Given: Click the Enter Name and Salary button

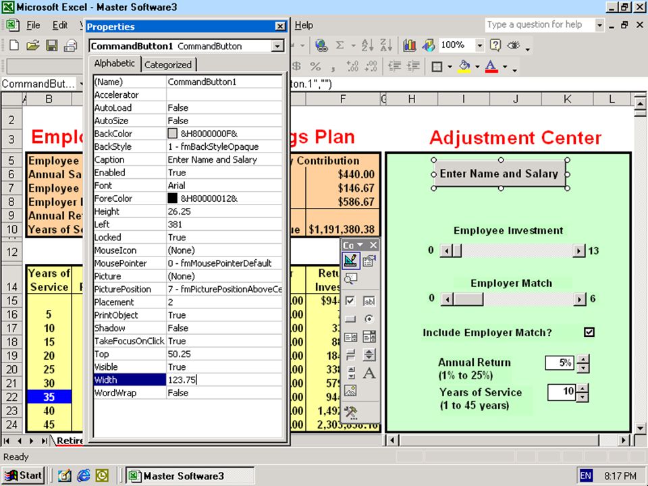Looking at the screenshot, I should [500, 173].
